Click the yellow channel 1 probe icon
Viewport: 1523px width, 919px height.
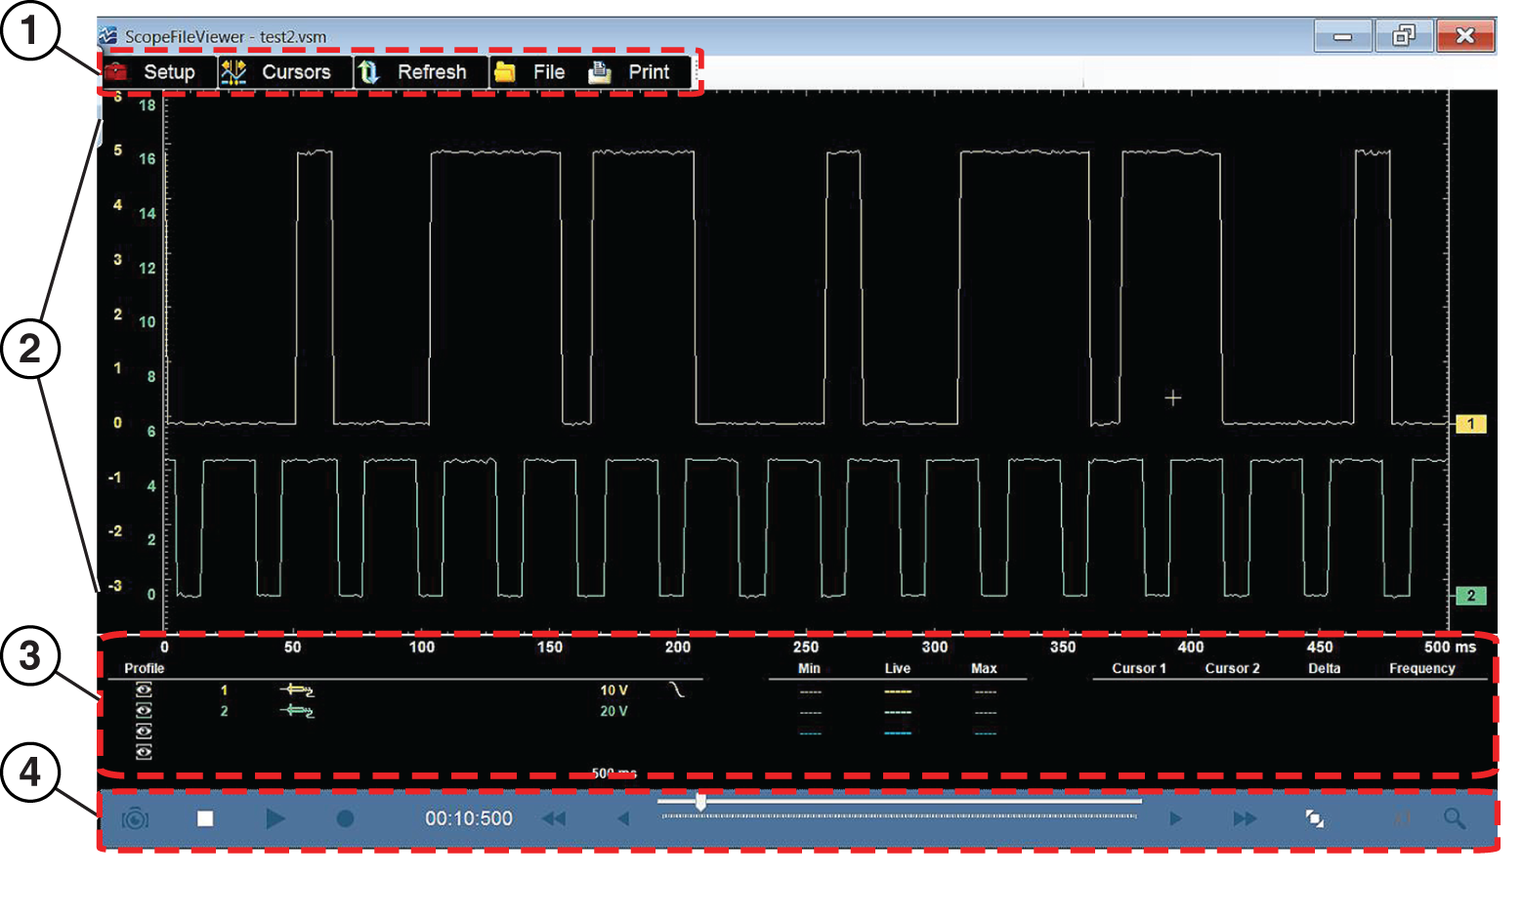(x=297, y=690)
